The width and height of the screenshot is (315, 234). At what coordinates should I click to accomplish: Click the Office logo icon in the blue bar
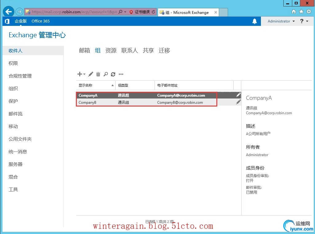(7, 21)
